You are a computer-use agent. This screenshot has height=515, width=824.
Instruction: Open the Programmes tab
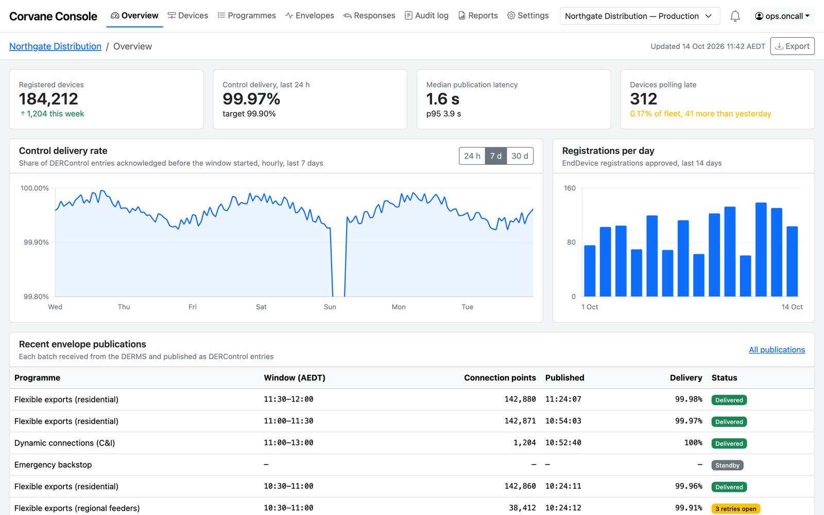[x=247, y=16]
